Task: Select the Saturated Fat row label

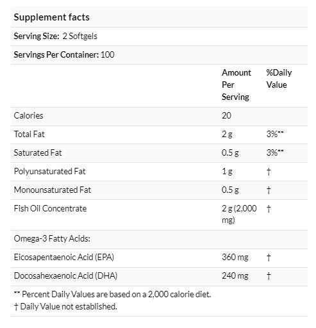Action: 38,153
